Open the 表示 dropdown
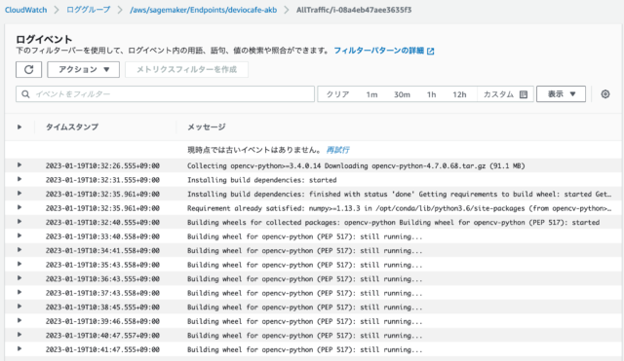Screen dimensions: 624x361 tap(561, 94)
